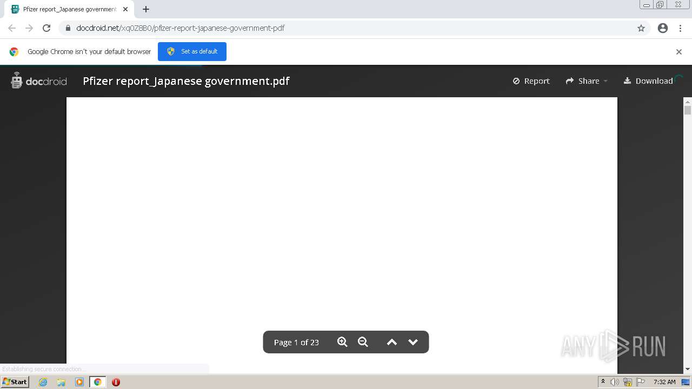Screen dimensions: 692x389
Task: Download the PDF file
Action: pyautogui.click(x=648, y=81)
